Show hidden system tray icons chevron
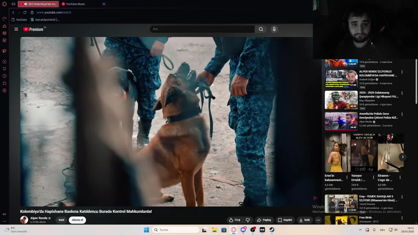This screenshot has width=418, height=235. [x=360, y=230]
